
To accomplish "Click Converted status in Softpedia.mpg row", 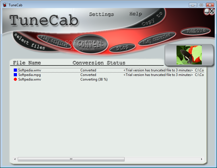I will [88, 75].
